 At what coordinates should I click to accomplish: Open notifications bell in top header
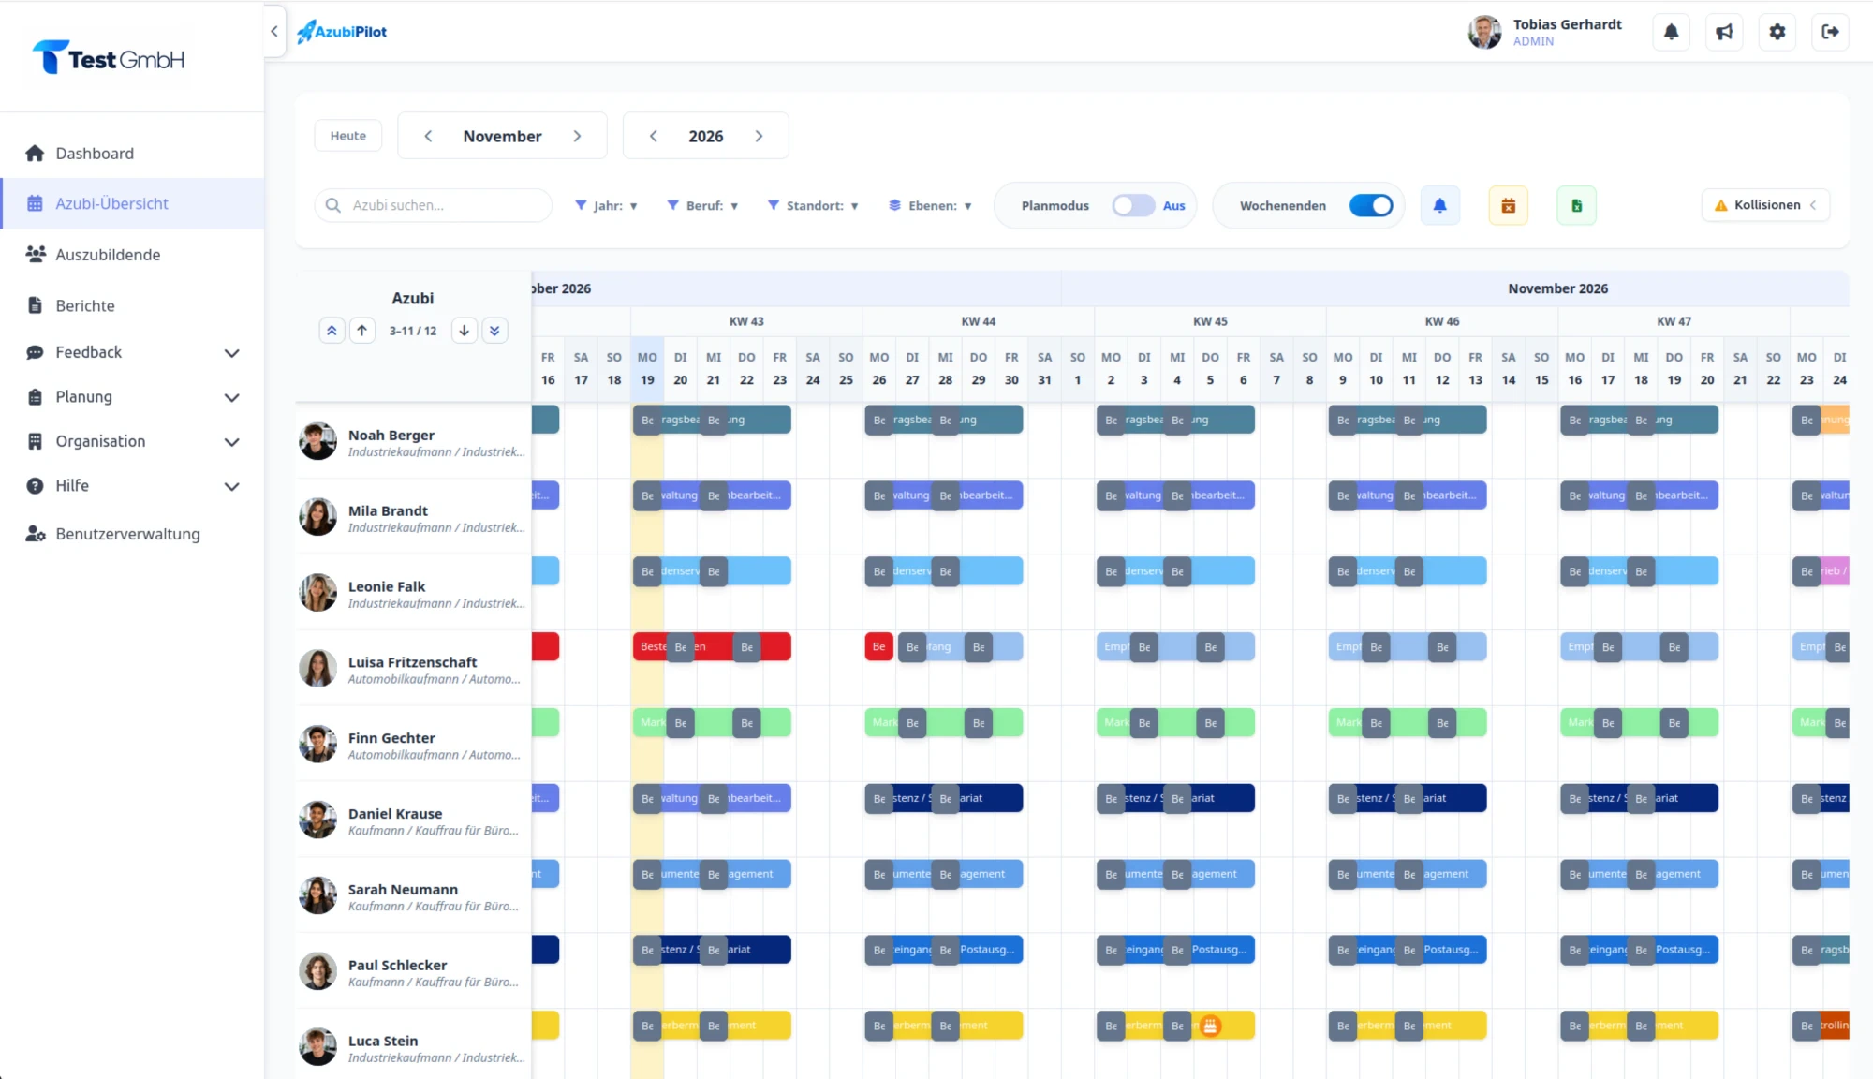coord(1671,32)
